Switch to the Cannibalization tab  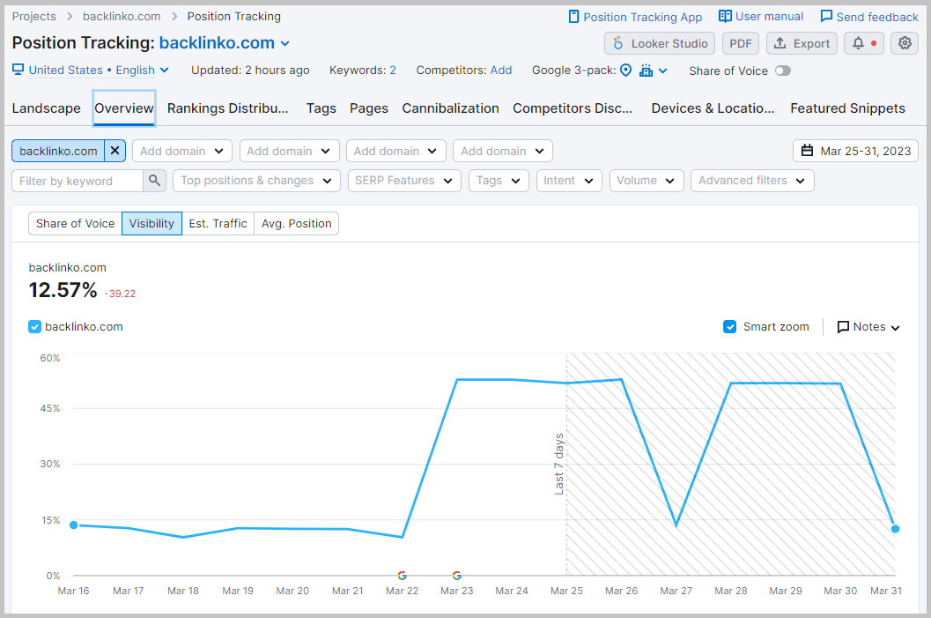[450, 108]
